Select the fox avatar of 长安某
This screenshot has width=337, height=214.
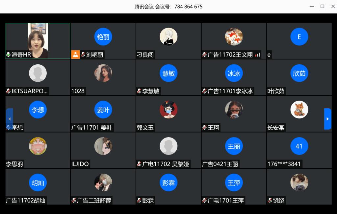(x=299, y=110)
